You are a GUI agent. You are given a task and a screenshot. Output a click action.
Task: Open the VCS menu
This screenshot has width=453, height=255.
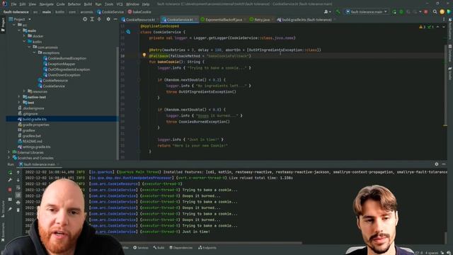pyautogui.click(x=120, y=4)
